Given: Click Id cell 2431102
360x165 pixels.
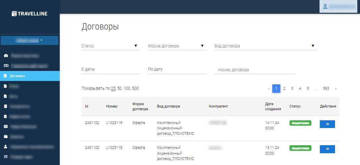Looking at the screenshot, I should [x=92, y=123].
